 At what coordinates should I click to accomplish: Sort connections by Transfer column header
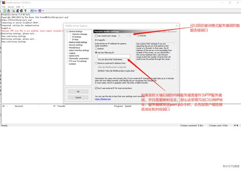(x=61, y=106)
